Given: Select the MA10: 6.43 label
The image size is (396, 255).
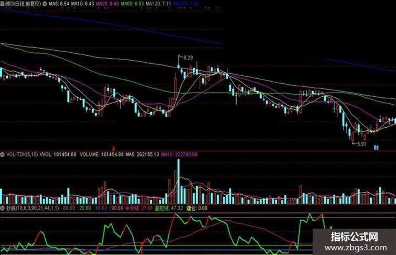Looking at the screenshot, I should [83, 4].
